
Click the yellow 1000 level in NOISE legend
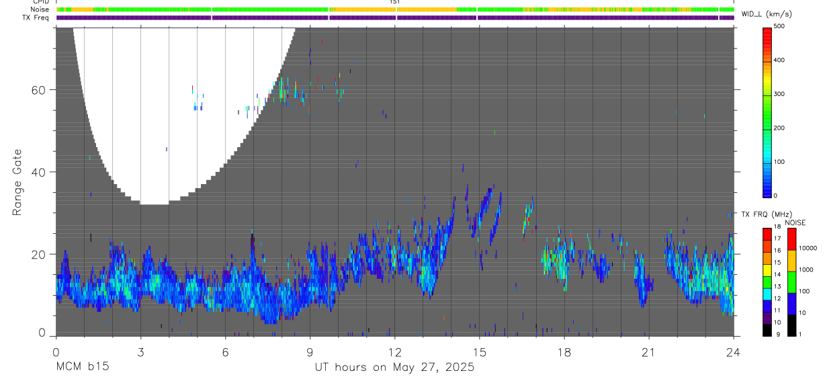[x=791, y=260]
